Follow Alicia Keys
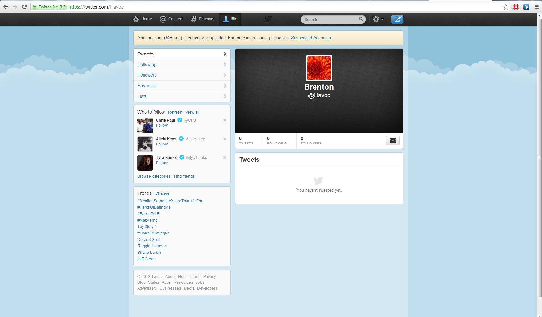Screen dimensions: 542x317 coord(162,144)
